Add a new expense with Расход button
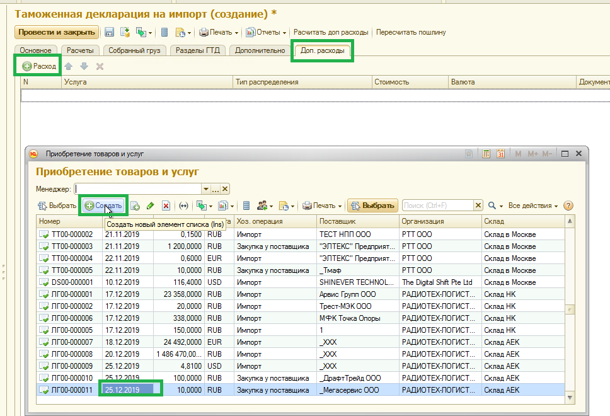The height and width of the screenshot is (416, 610). tap(39, 66)
